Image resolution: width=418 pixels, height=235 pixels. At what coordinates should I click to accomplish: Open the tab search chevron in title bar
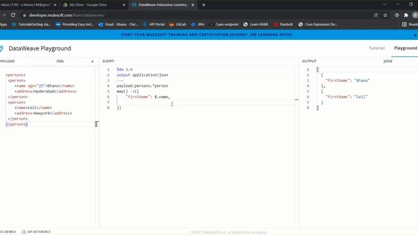(385, 5)
